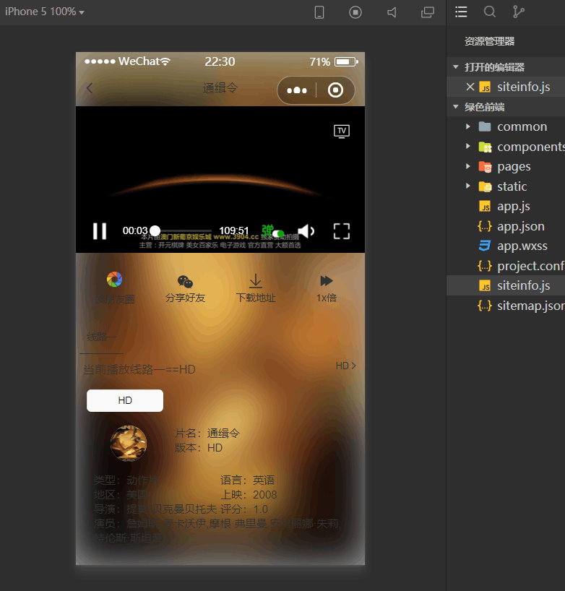Go back with the navigation arrow
The height and width of the screenshot is (591, 565).
point(90,89)
